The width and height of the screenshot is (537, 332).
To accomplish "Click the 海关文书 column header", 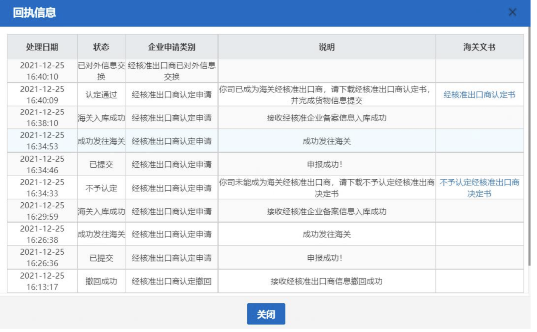I will point(479,47).
